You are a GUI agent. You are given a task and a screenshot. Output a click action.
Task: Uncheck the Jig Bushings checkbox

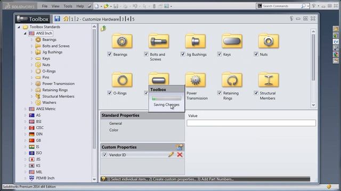tap(183, 54)
